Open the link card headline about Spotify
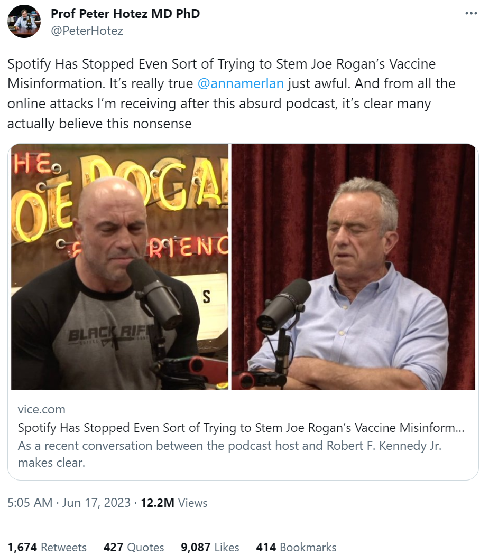 (x=241, y=428)
